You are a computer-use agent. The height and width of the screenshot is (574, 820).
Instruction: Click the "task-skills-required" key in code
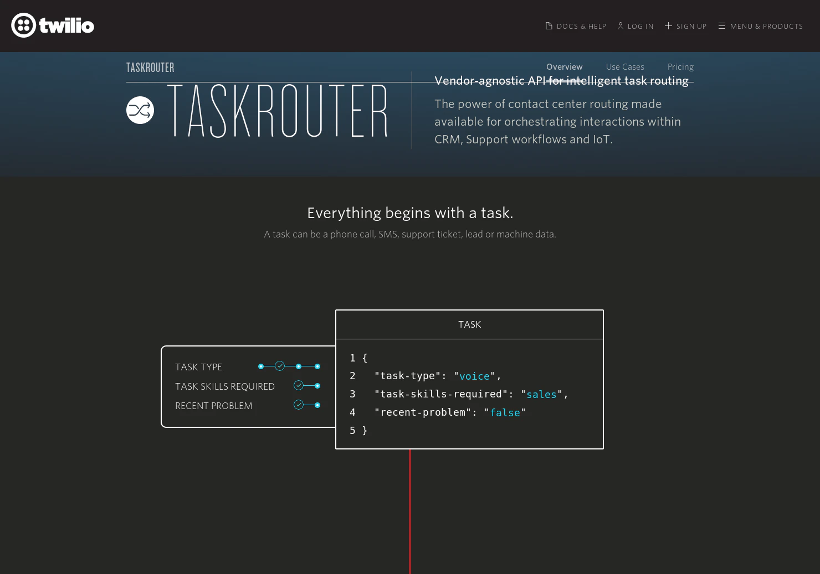point(441,394)
